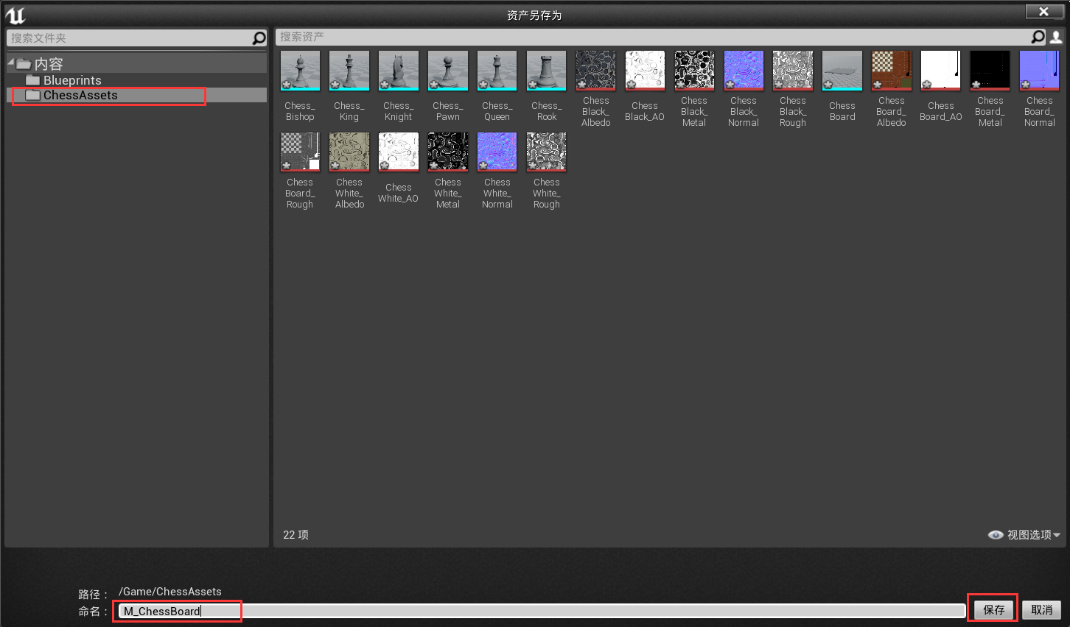Collapse the 内容 root folder arrow
Screen dimensions: 1070x627
coord(11,63)
